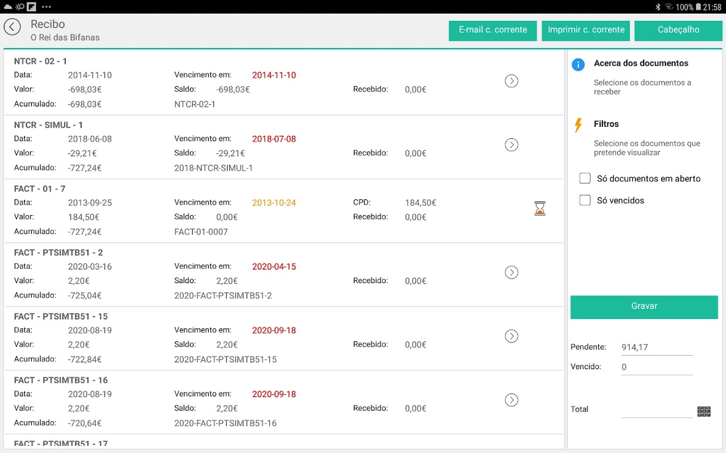Image resolution: width=726 pixels, height=453 pixels.
Task: Tap the 'Filtros' heading
Action: 606,124
